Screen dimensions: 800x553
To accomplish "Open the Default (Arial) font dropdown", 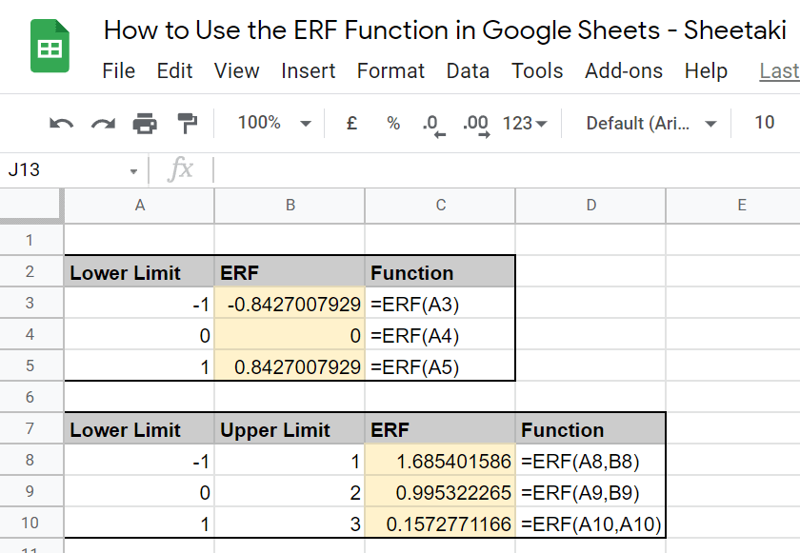I will 651,124.
